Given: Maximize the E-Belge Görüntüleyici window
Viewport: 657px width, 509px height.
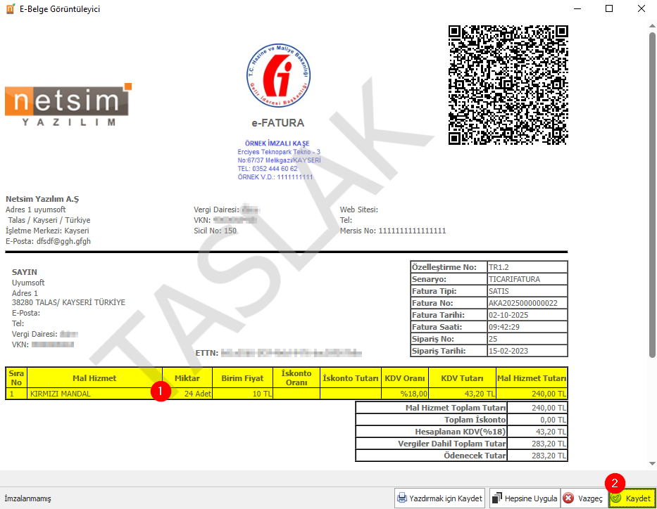Looking at the screenshot, I should click(609, 9).
